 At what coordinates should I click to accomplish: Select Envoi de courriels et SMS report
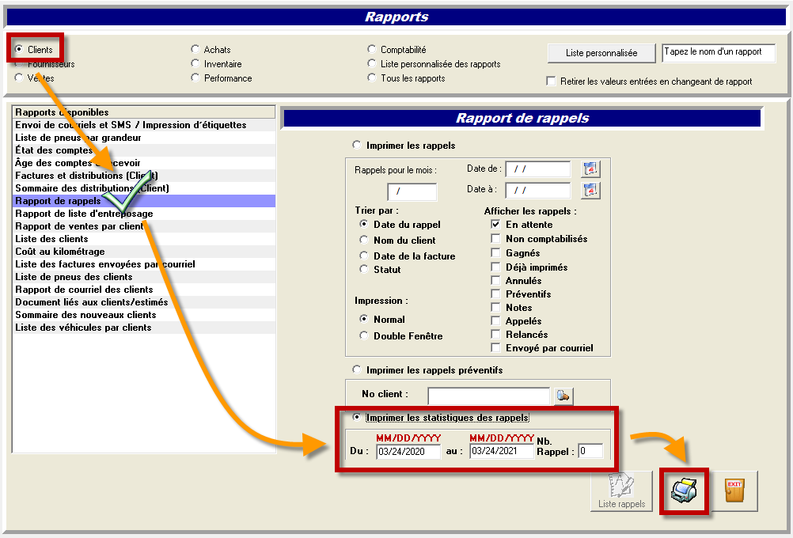[x=144, y=125]
